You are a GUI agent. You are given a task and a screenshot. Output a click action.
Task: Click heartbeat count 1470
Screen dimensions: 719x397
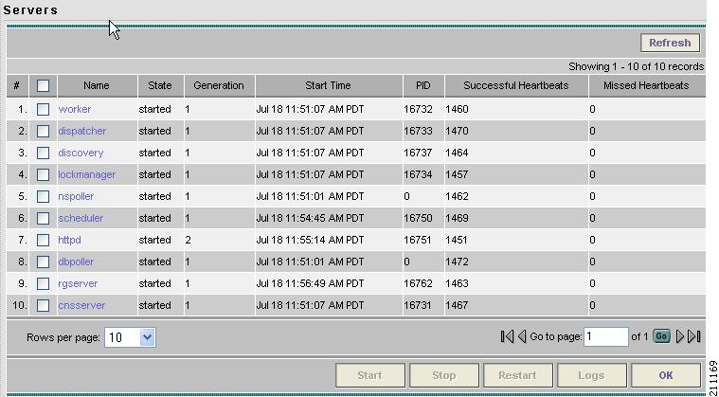[x=458, y=131]
